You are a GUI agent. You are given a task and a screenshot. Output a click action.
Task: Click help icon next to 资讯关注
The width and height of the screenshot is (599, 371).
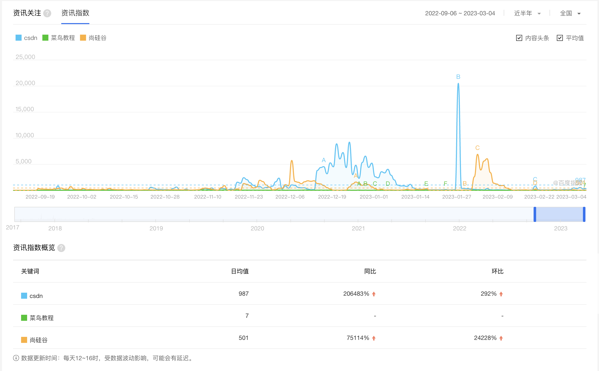pyautogui.click(x=47, y=13)
